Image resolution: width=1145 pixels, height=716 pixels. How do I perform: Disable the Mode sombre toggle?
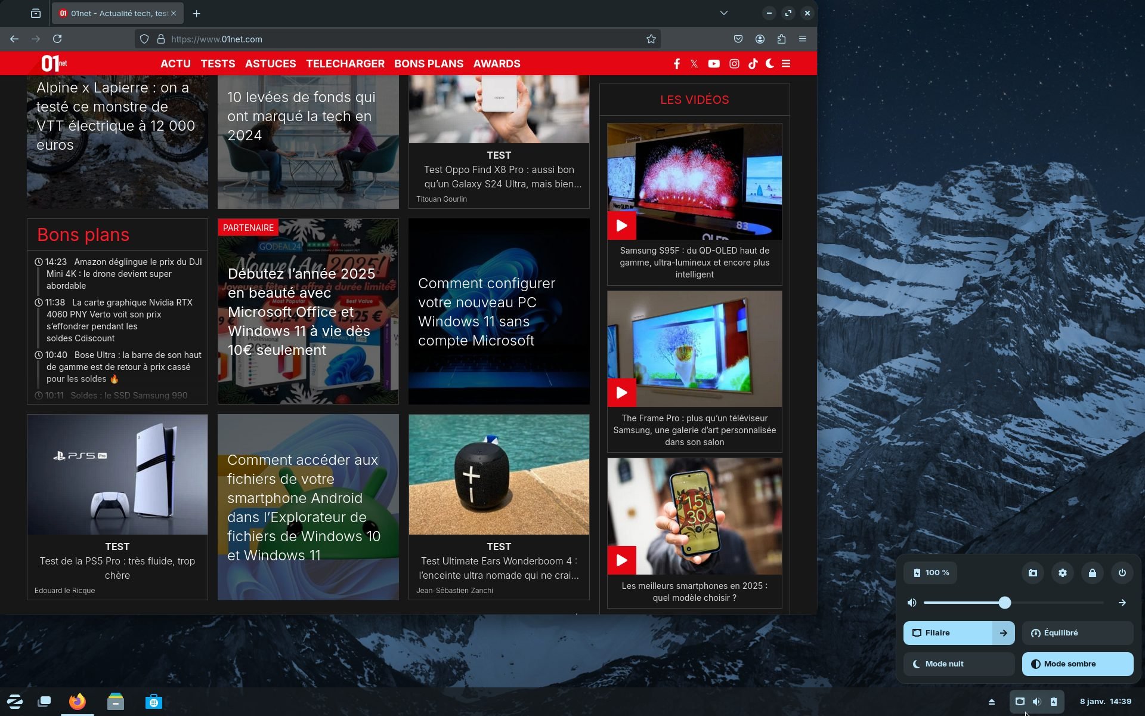click(1078, 664)
